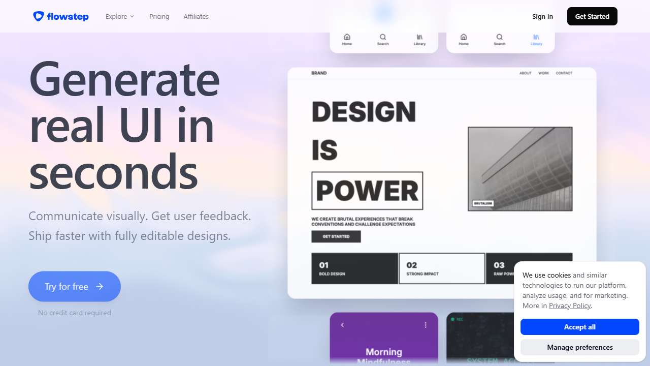Click the Sign In link
The image size is (650, 366).
[x=542, y=16]
